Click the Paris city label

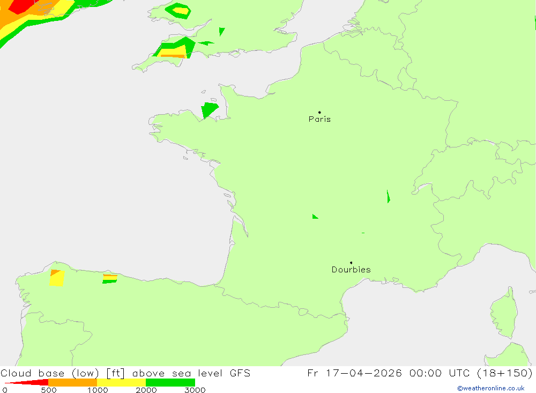click(319, 119)
